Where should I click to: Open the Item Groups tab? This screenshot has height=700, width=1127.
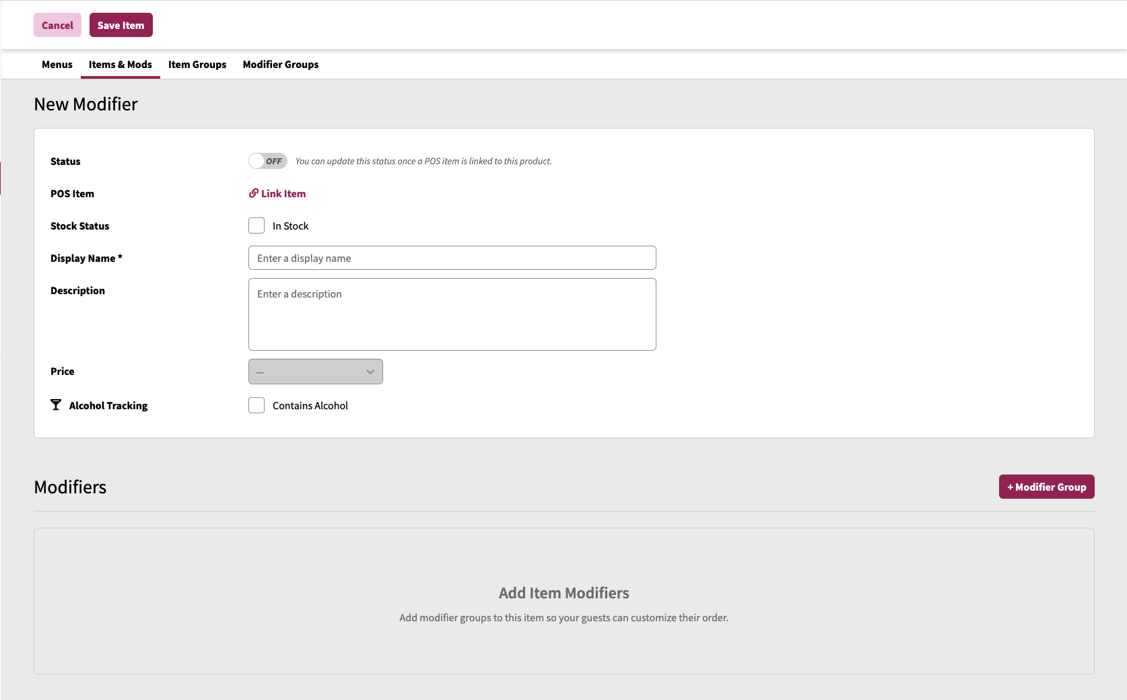[x=197, y=65]
